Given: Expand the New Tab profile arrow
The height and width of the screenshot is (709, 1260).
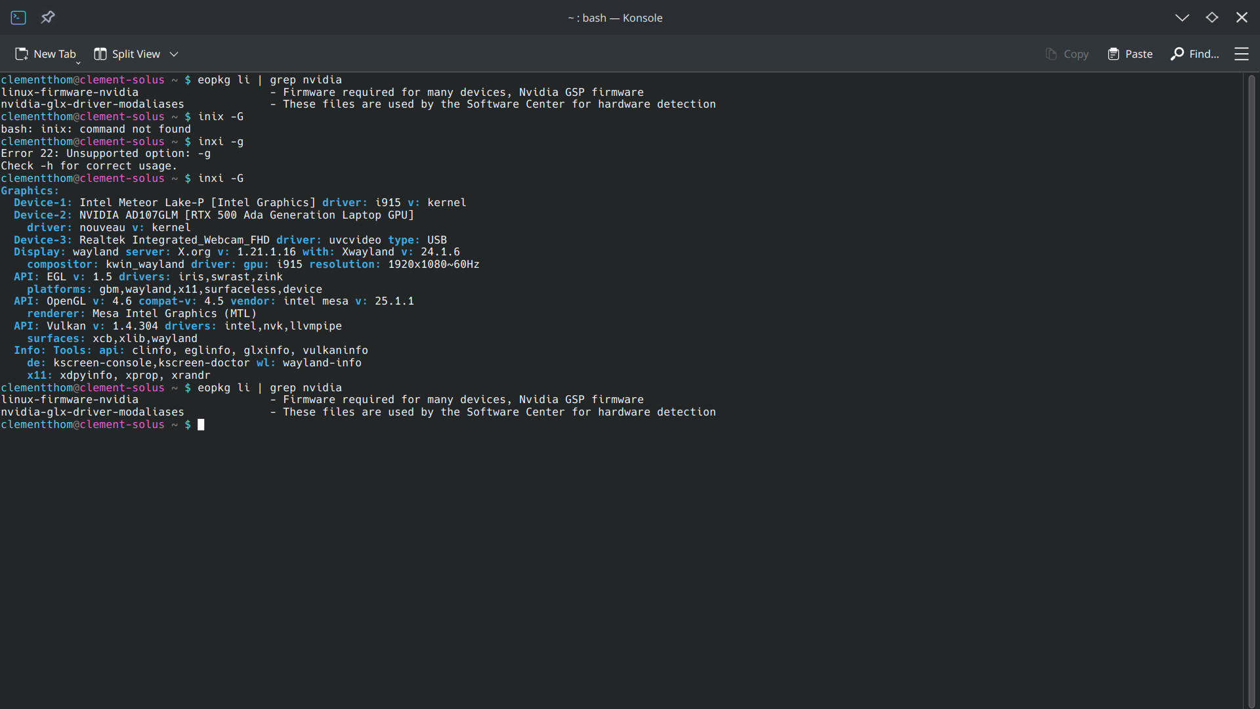Looking at the screenshot, I should point(78,62).
